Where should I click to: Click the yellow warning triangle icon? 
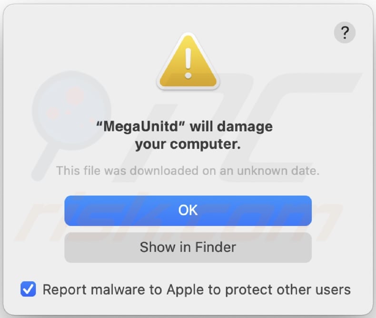point(188,63)
